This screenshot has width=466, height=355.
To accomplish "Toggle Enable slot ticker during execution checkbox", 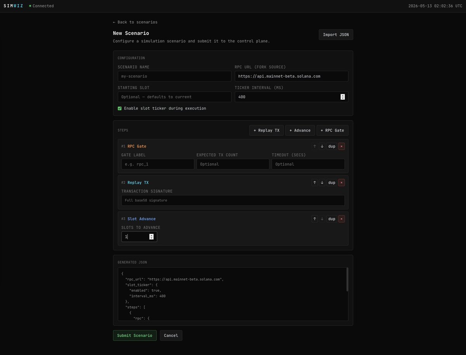I will tap(120, 108).
